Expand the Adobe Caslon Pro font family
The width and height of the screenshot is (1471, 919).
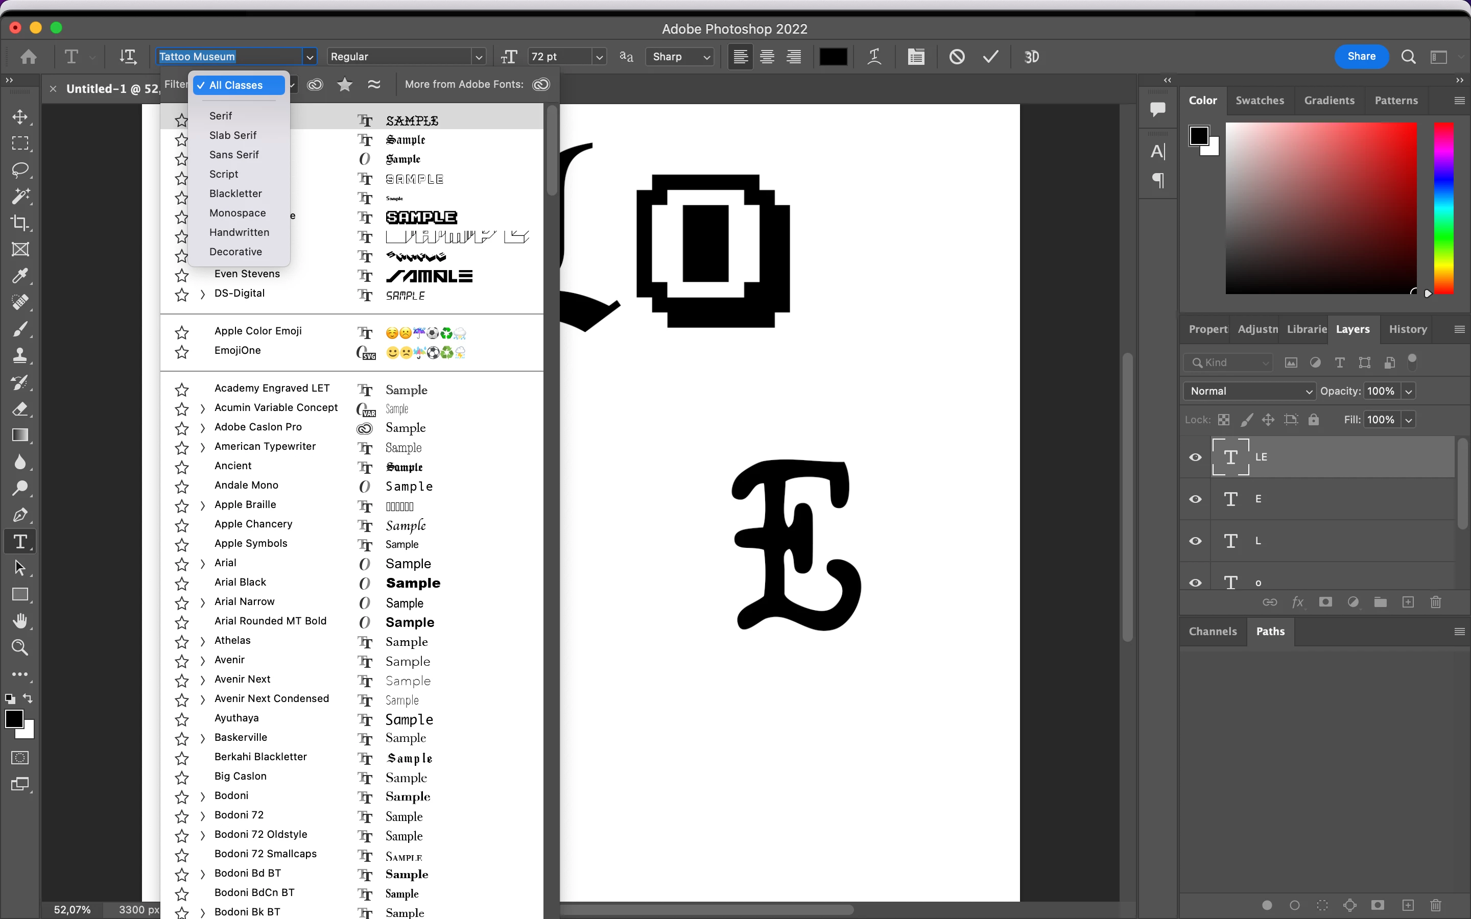[x=202, y=427]
